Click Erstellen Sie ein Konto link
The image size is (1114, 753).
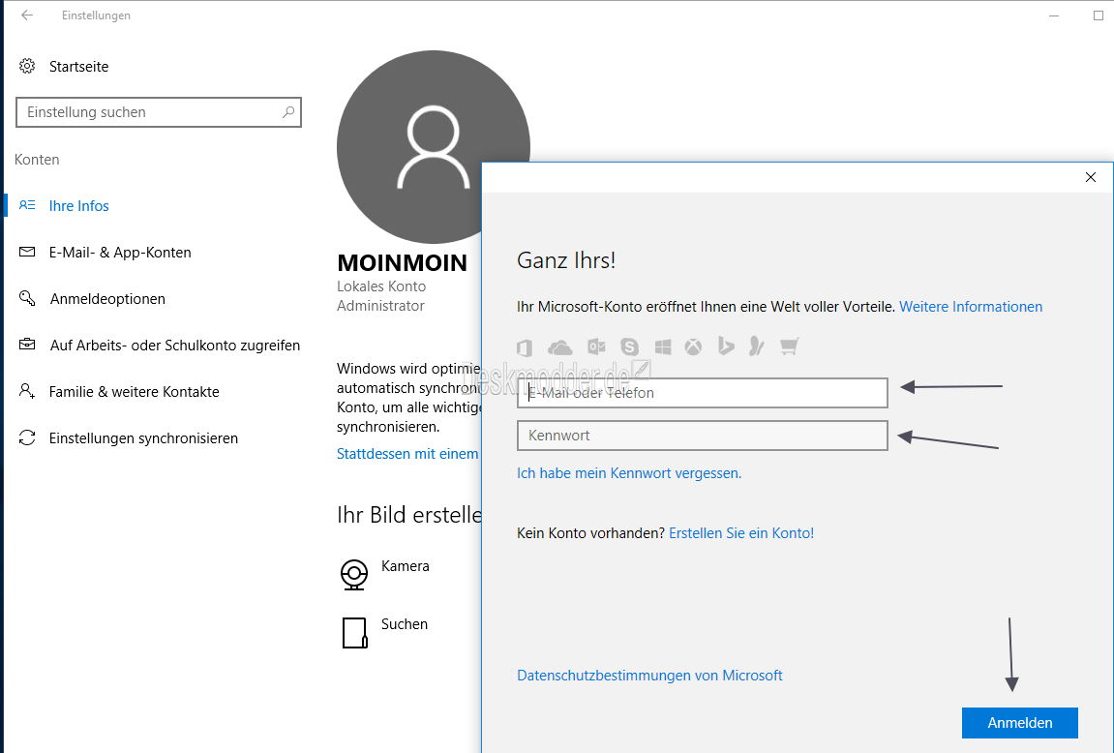tap(741, 533)
